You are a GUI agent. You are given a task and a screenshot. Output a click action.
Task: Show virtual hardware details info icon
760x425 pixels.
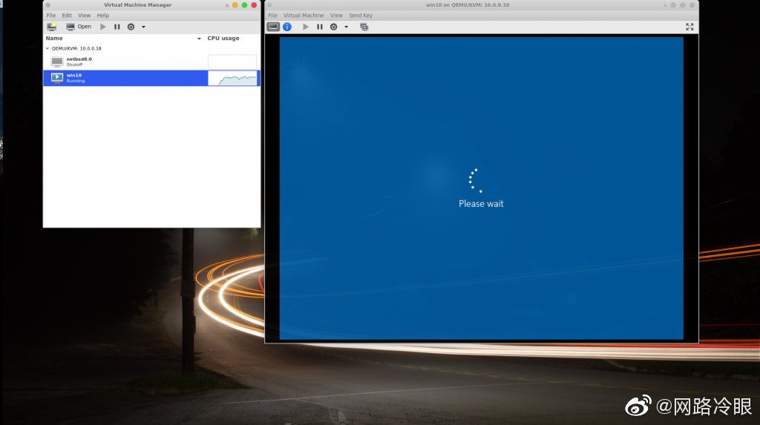pyautogui.click(x=287, y=27)
